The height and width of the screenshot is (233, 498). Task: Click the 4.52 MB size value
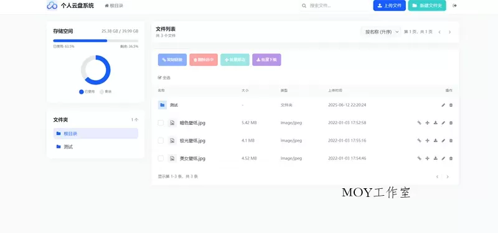(x=249, y=158)
